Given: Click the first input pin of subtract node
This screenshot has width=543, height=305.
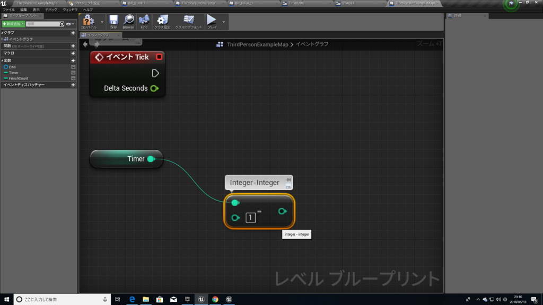Looking at the screenshot, I should 235,203.
